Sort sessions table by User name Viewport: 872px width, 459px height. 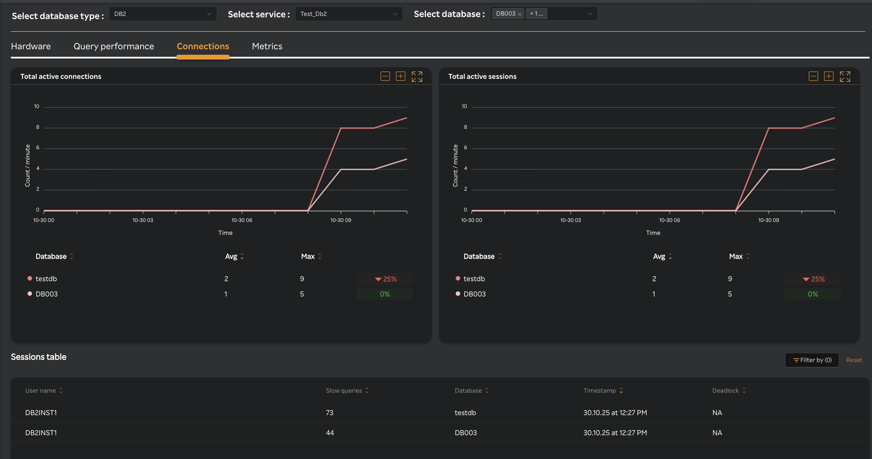pyautogui.click(x=61, y=390)
